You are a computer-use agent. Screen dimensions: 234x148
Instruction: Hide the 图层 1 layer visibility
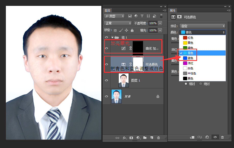click(106, 80)
